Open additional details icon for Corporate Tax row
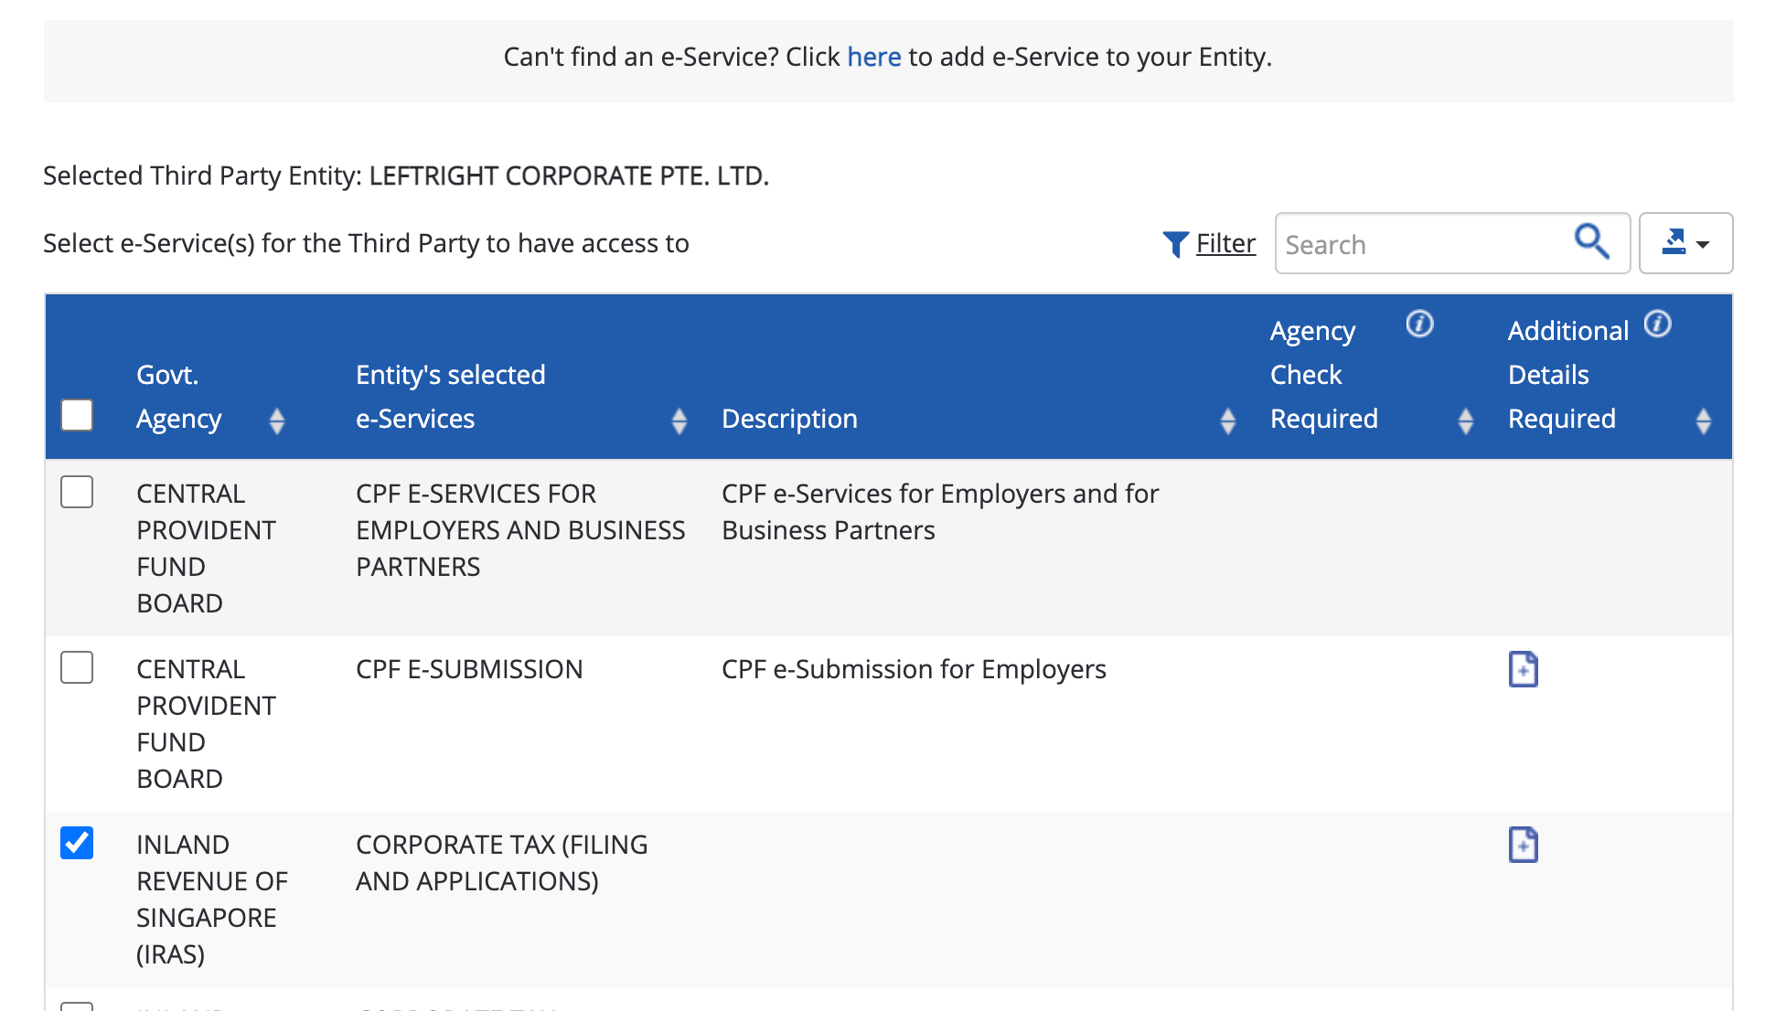 tap(1523, 845)
